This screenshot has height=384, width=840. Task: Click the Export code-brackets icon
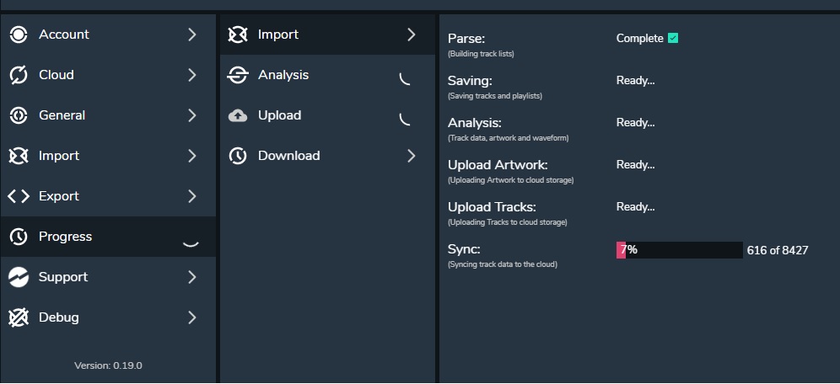click(x=19, y=196)
